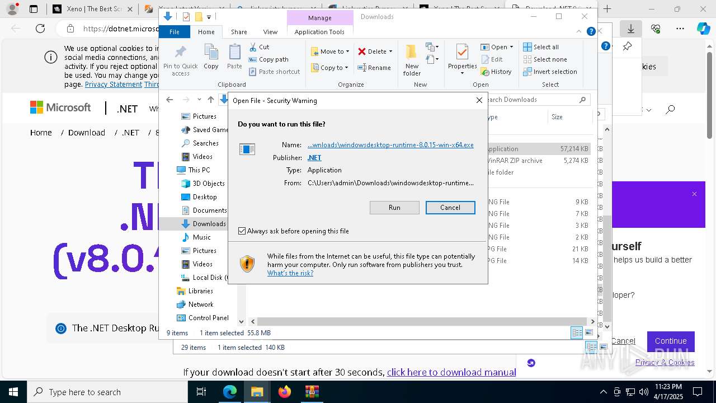
Task: Click the Rename command
Action: [375, 68]
